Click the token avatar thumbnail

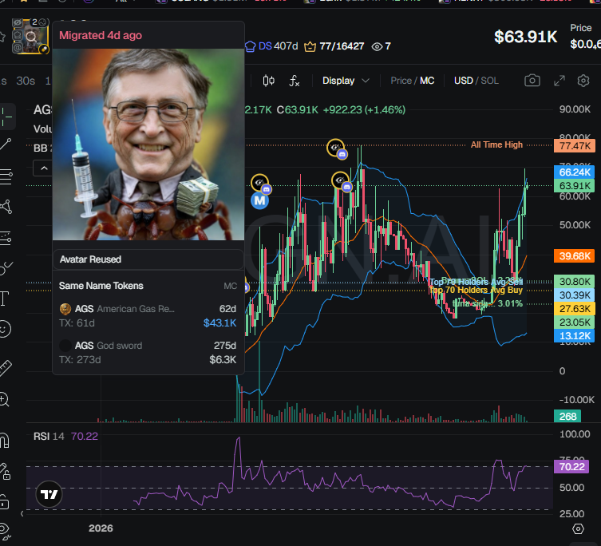point(30,36)
